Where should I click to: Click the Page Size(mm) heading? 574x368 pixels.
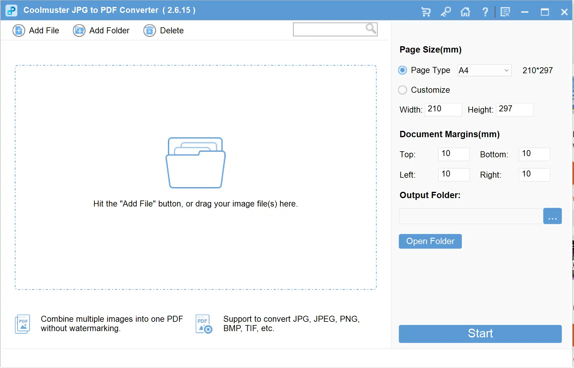(431, 50)
